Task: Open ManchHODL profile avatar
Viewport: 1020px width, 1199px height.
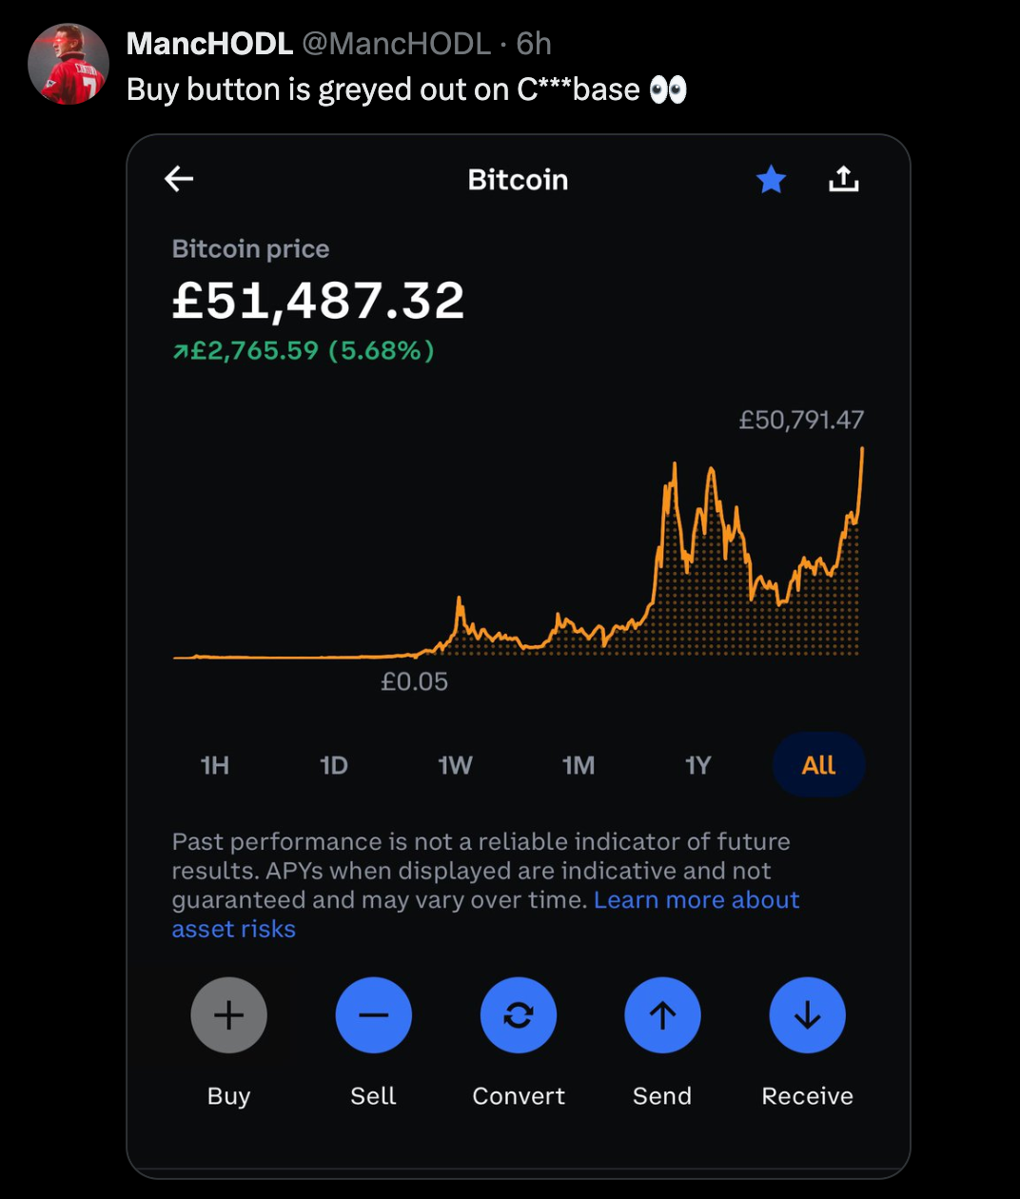Action: pyautogui.click(x=69, y=64)
